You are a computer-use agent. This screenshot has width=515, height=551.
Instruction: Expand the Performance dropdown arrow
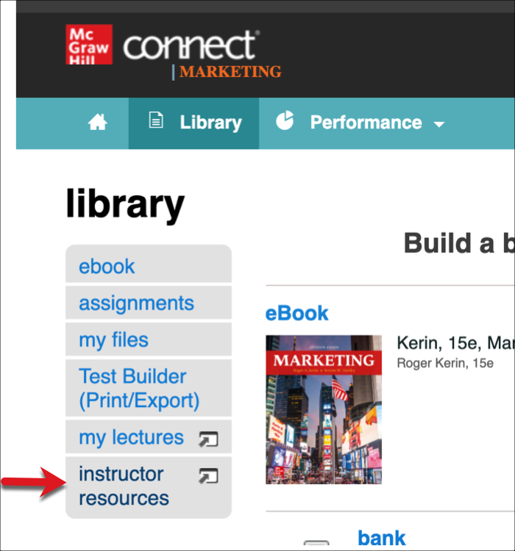pos(439,124)
